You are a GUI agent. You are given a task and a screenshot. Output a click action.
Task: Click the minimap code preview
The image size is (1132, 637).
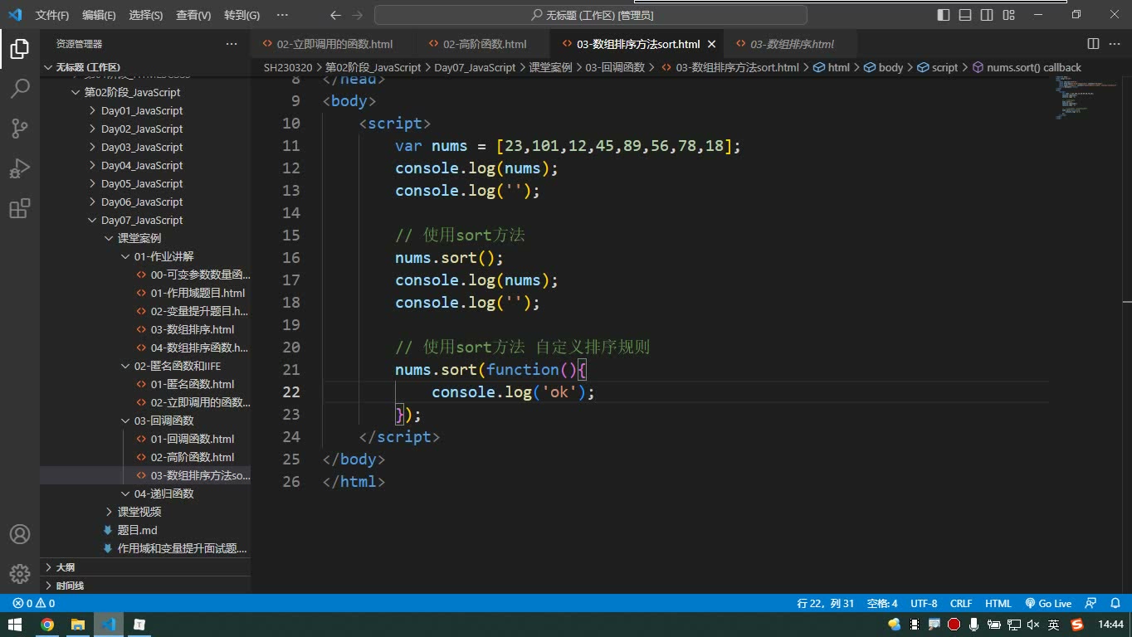pyautogui.click(x=1086, y=98)
